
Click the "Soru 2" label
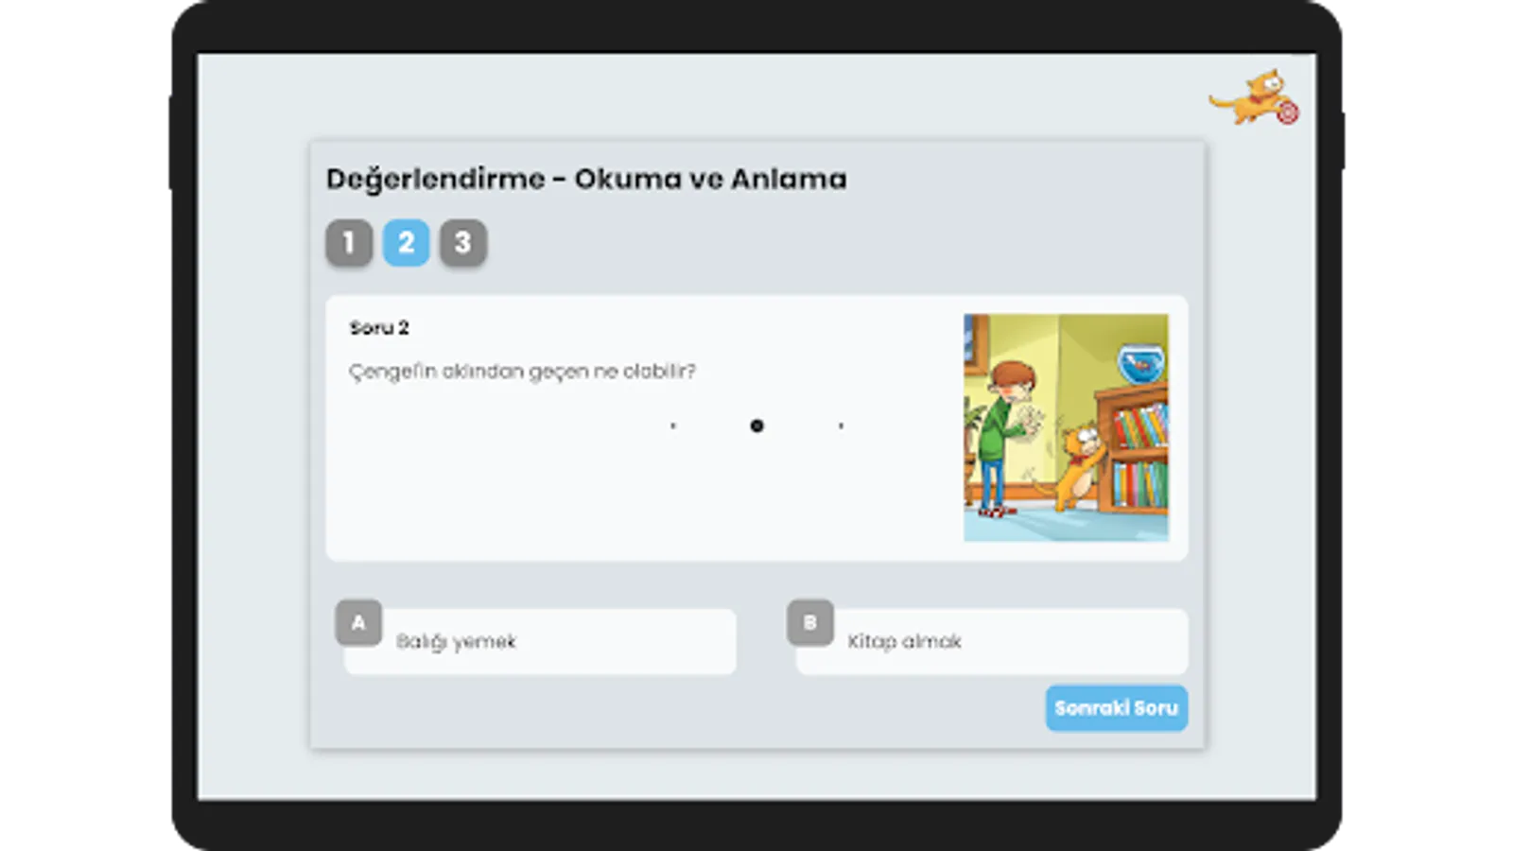(x=379, y=328)
